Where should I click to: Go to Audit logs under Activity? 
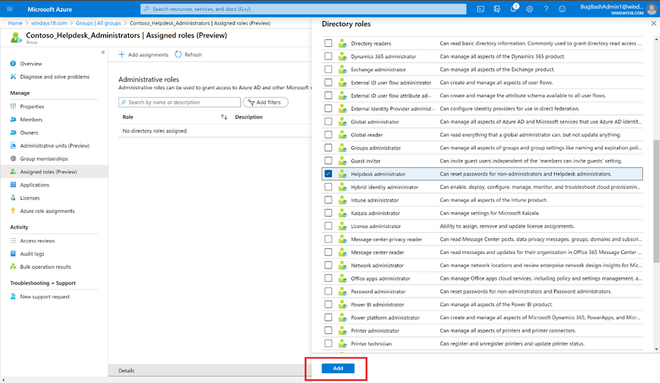32,253
